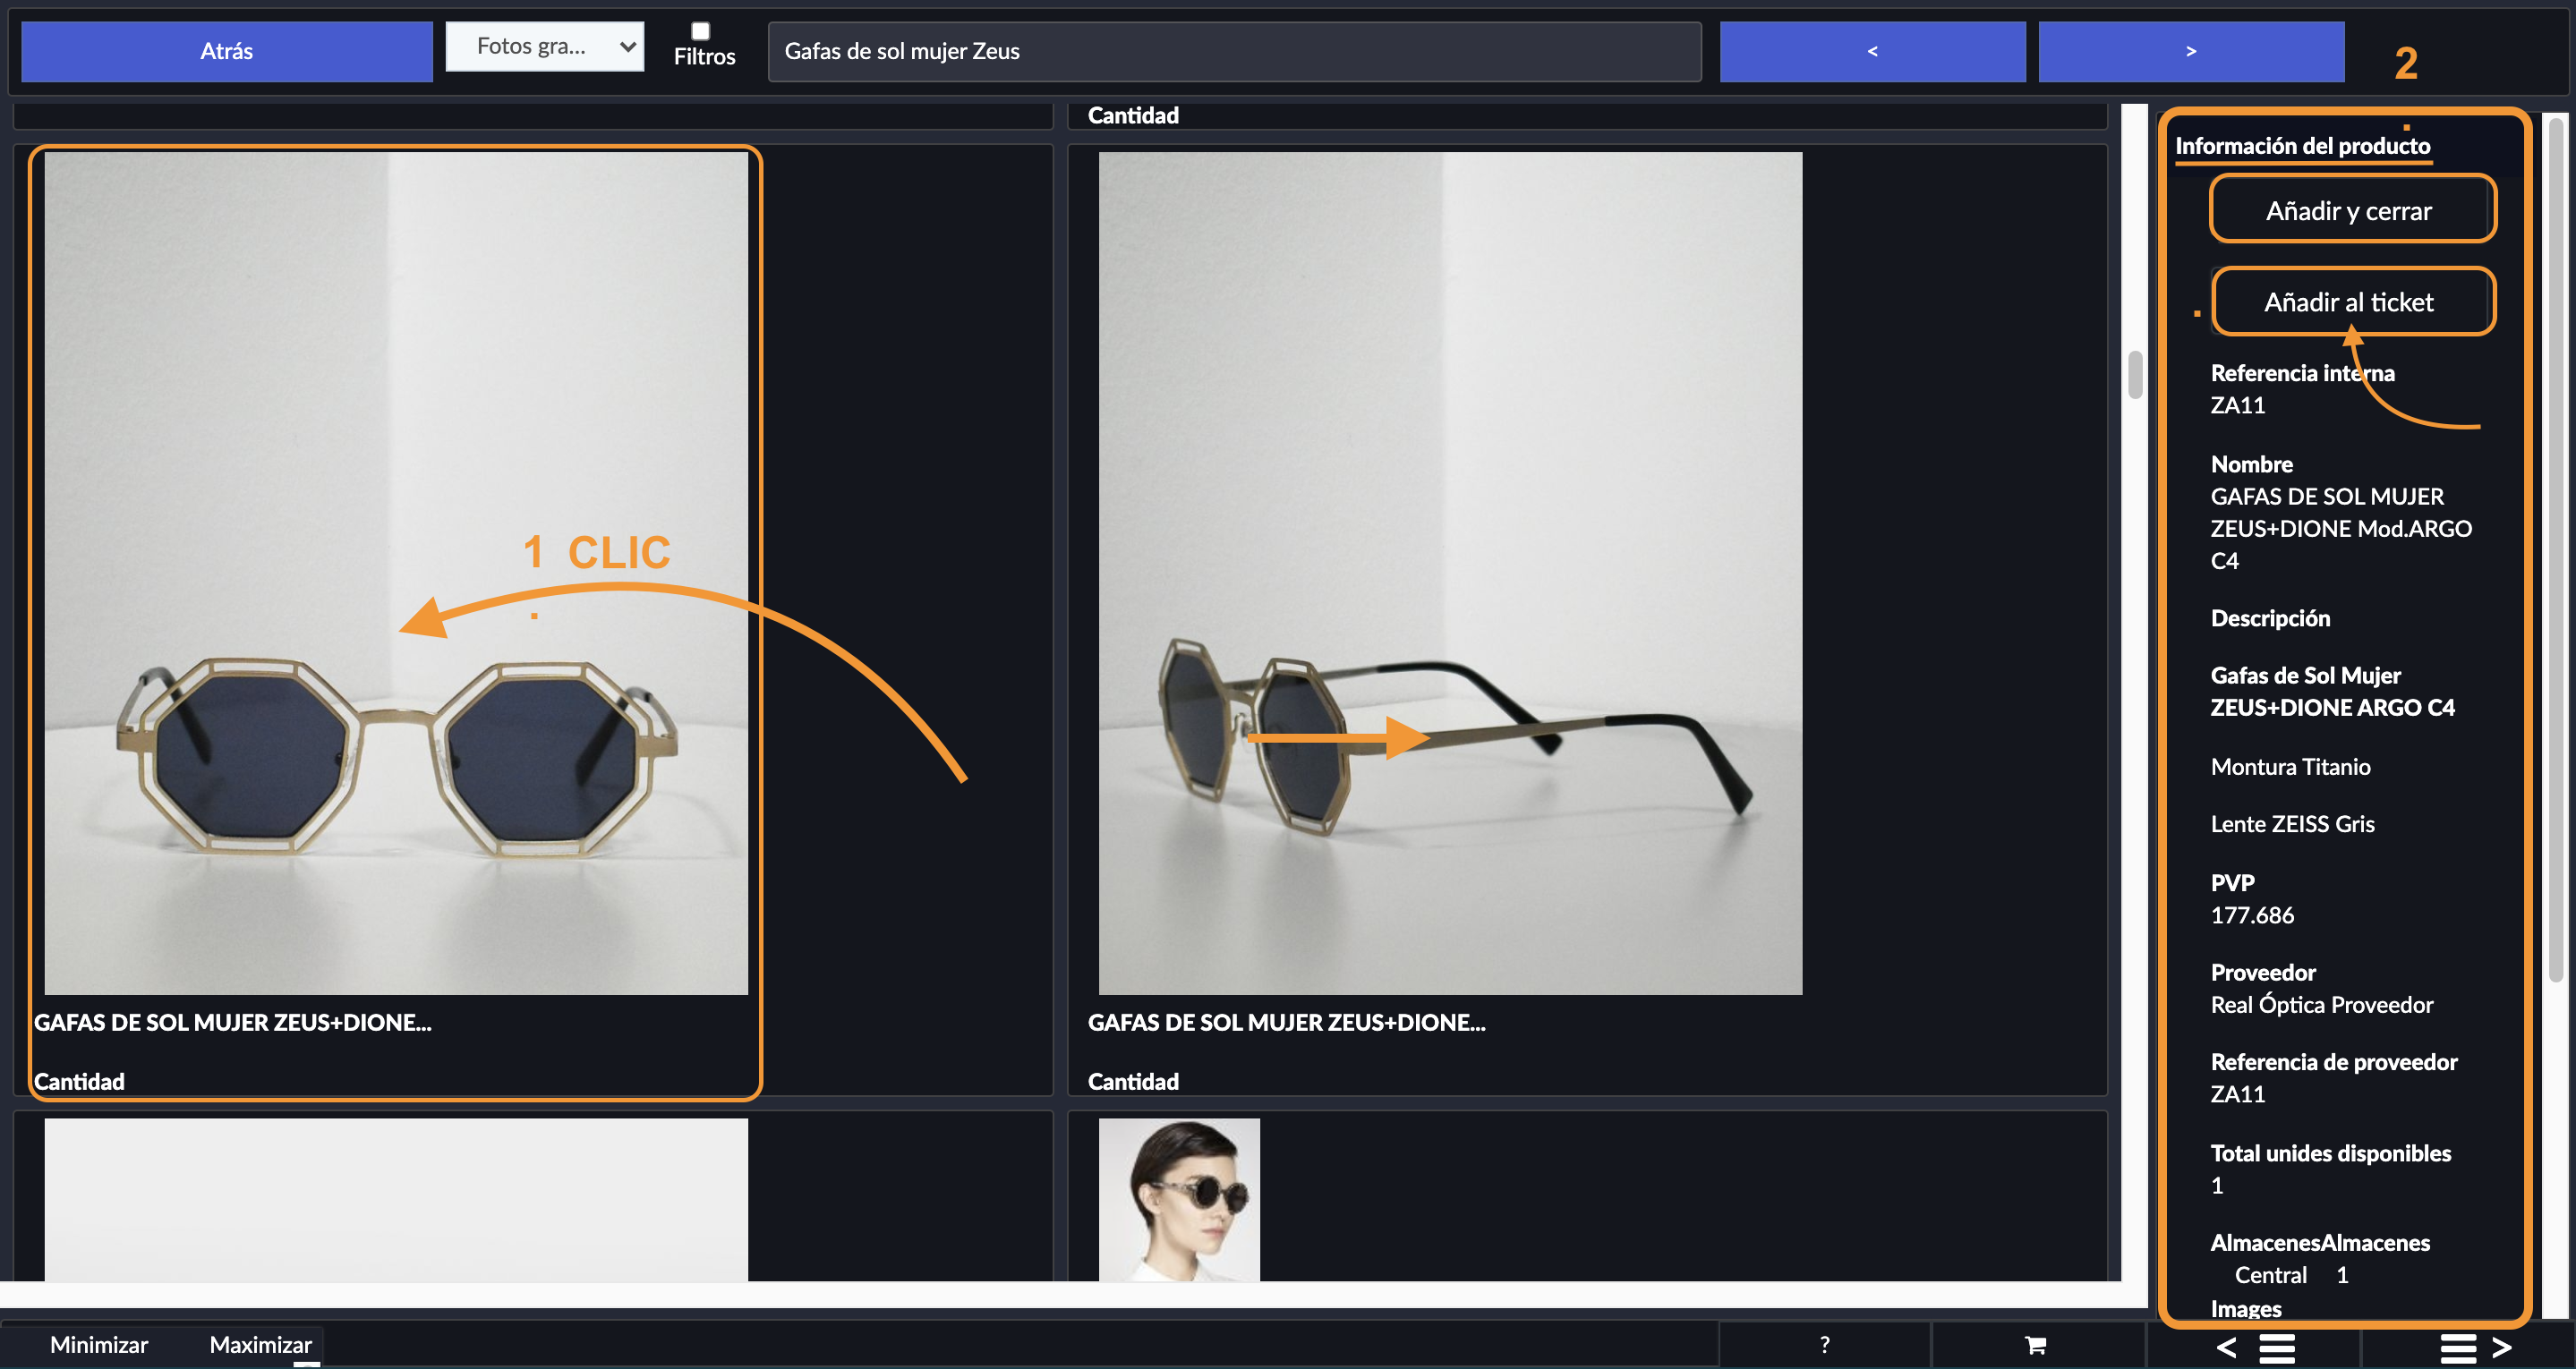The height and width of the screenshot is (1369, 2576).
Task: Click the question mark help icon
Action: [1824, 1345]
